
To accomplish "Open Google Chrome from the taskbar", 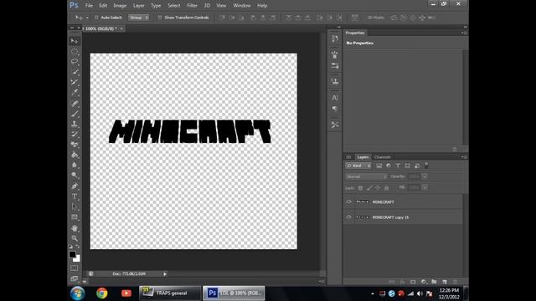I will pyautogui.click(x=102, y=293).
